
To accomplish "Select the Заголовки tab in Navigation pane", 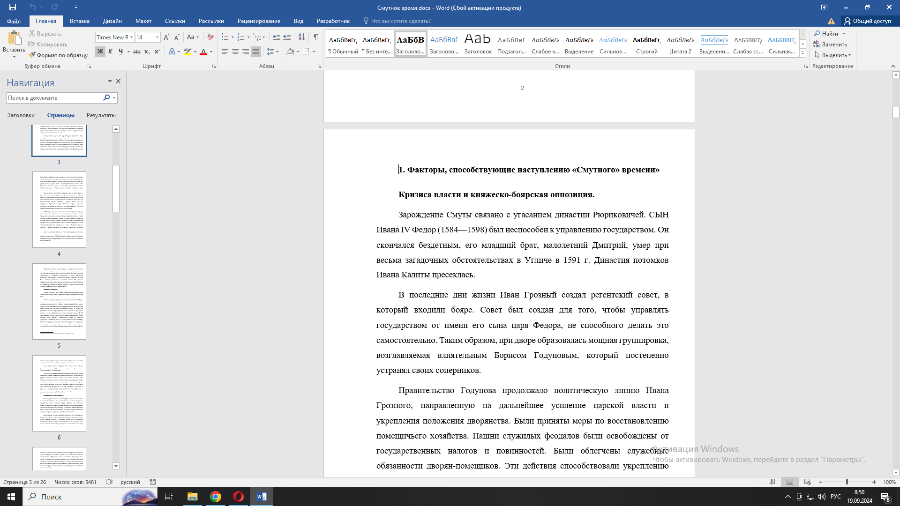I will (21, 115).
